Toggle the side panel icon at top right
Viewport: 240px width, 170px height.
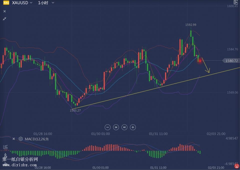[235, 2]
